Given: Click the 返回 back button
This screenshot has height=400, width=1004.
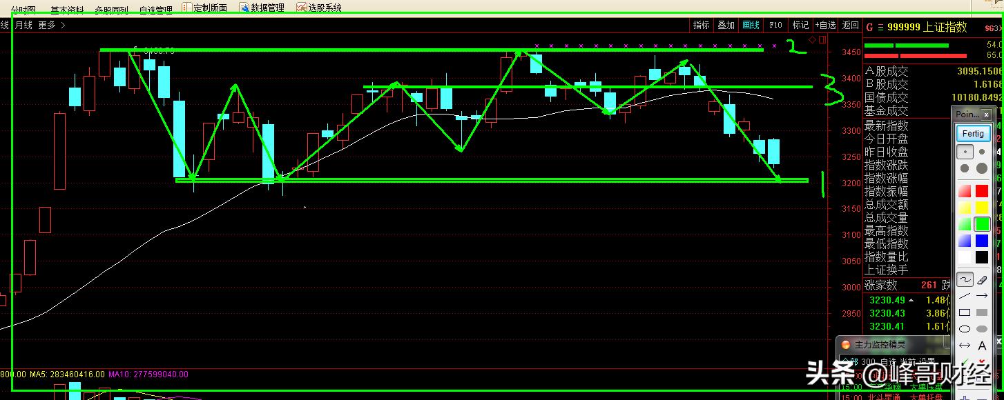Looking at the screenshot, I should (850, 25).
